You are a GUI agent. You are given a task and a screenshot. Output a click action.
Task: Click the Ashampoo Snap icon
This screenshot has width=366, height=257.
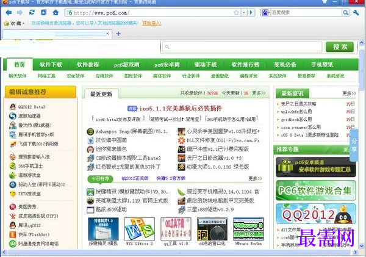[x=90, y=131]
